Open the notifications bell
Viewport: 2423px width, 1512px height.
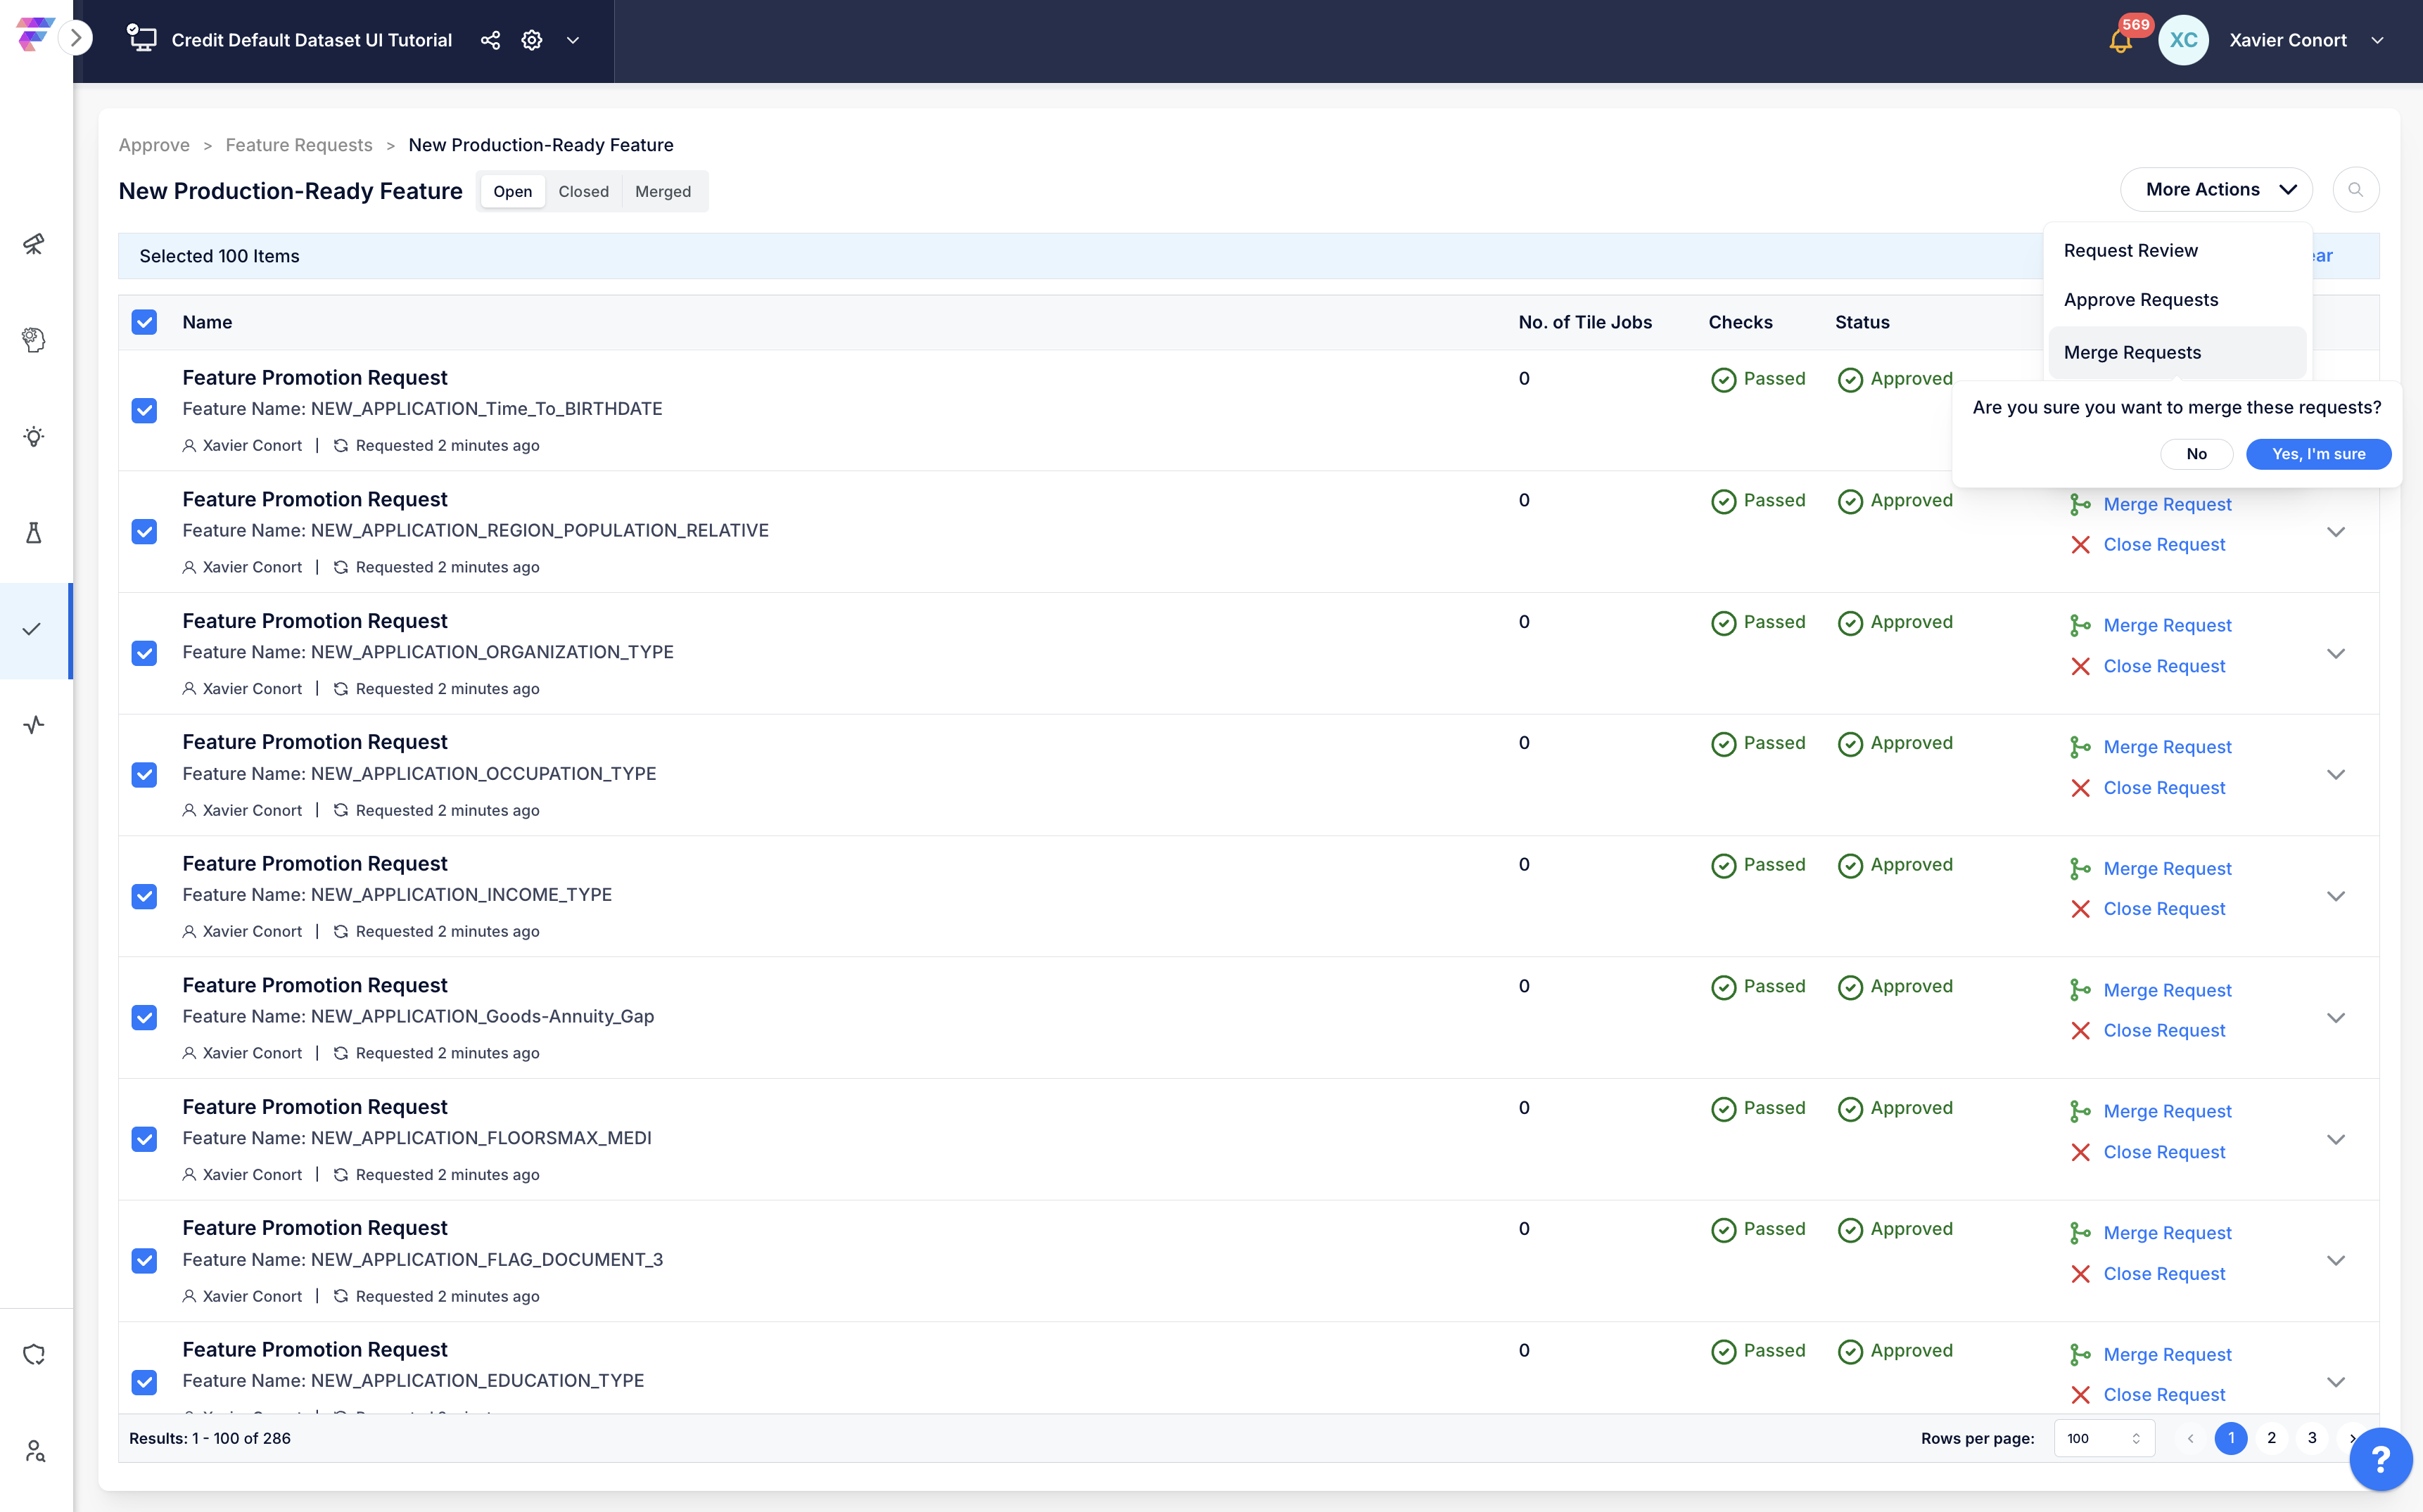2120,41
